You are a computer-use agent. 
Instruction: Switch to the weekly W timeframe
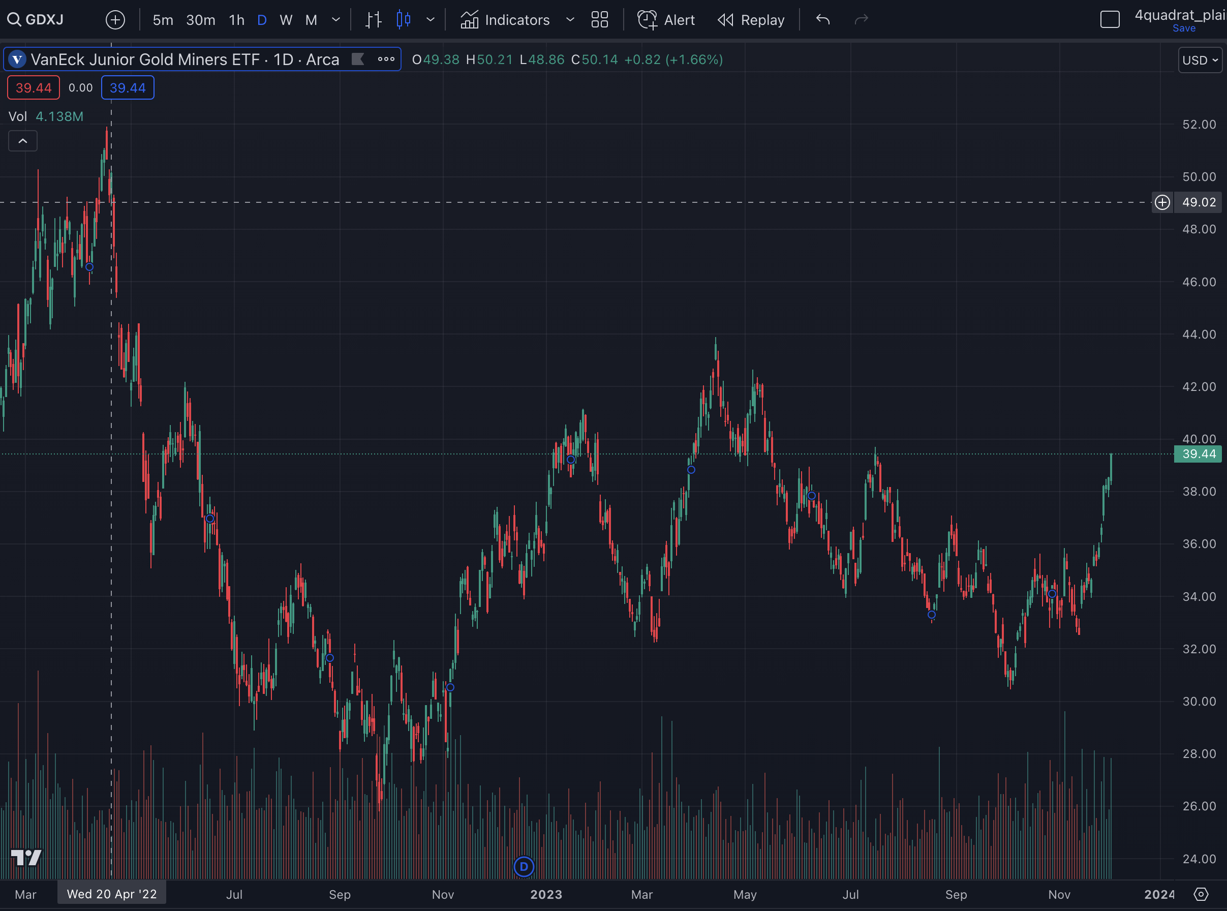tap(286, 20)
